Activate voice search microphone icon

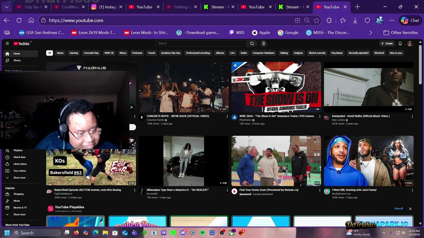[x=264, y=43]
